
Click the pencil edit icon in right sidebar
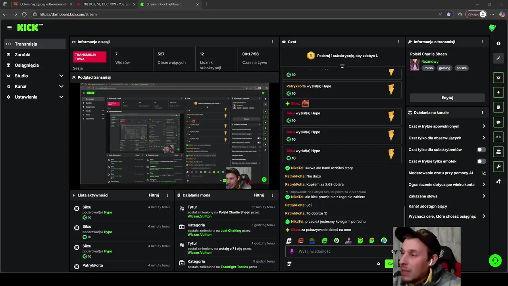pos(498,58)
